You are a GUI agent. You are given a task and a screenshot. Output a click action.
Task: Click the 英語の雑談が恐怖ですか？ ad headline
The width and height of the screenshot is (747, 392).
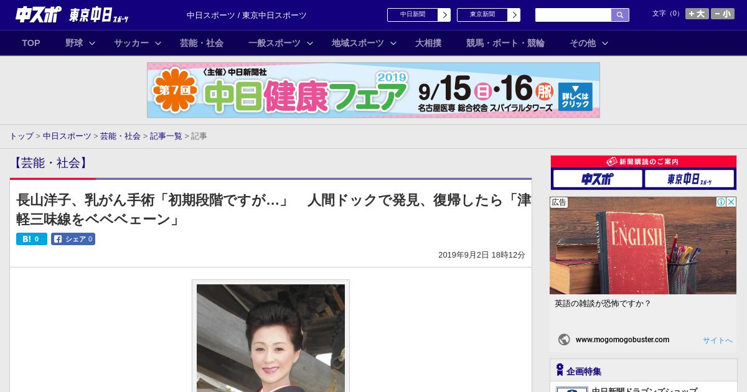click(603, 304)
